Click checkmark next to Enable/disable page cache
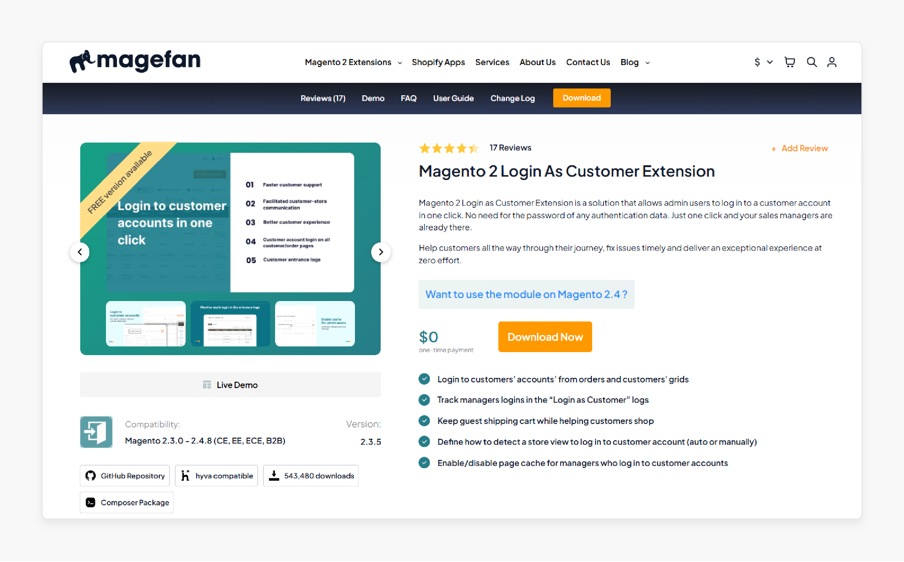This screenshot has height=562, width=904. click(x=424, y=463)
